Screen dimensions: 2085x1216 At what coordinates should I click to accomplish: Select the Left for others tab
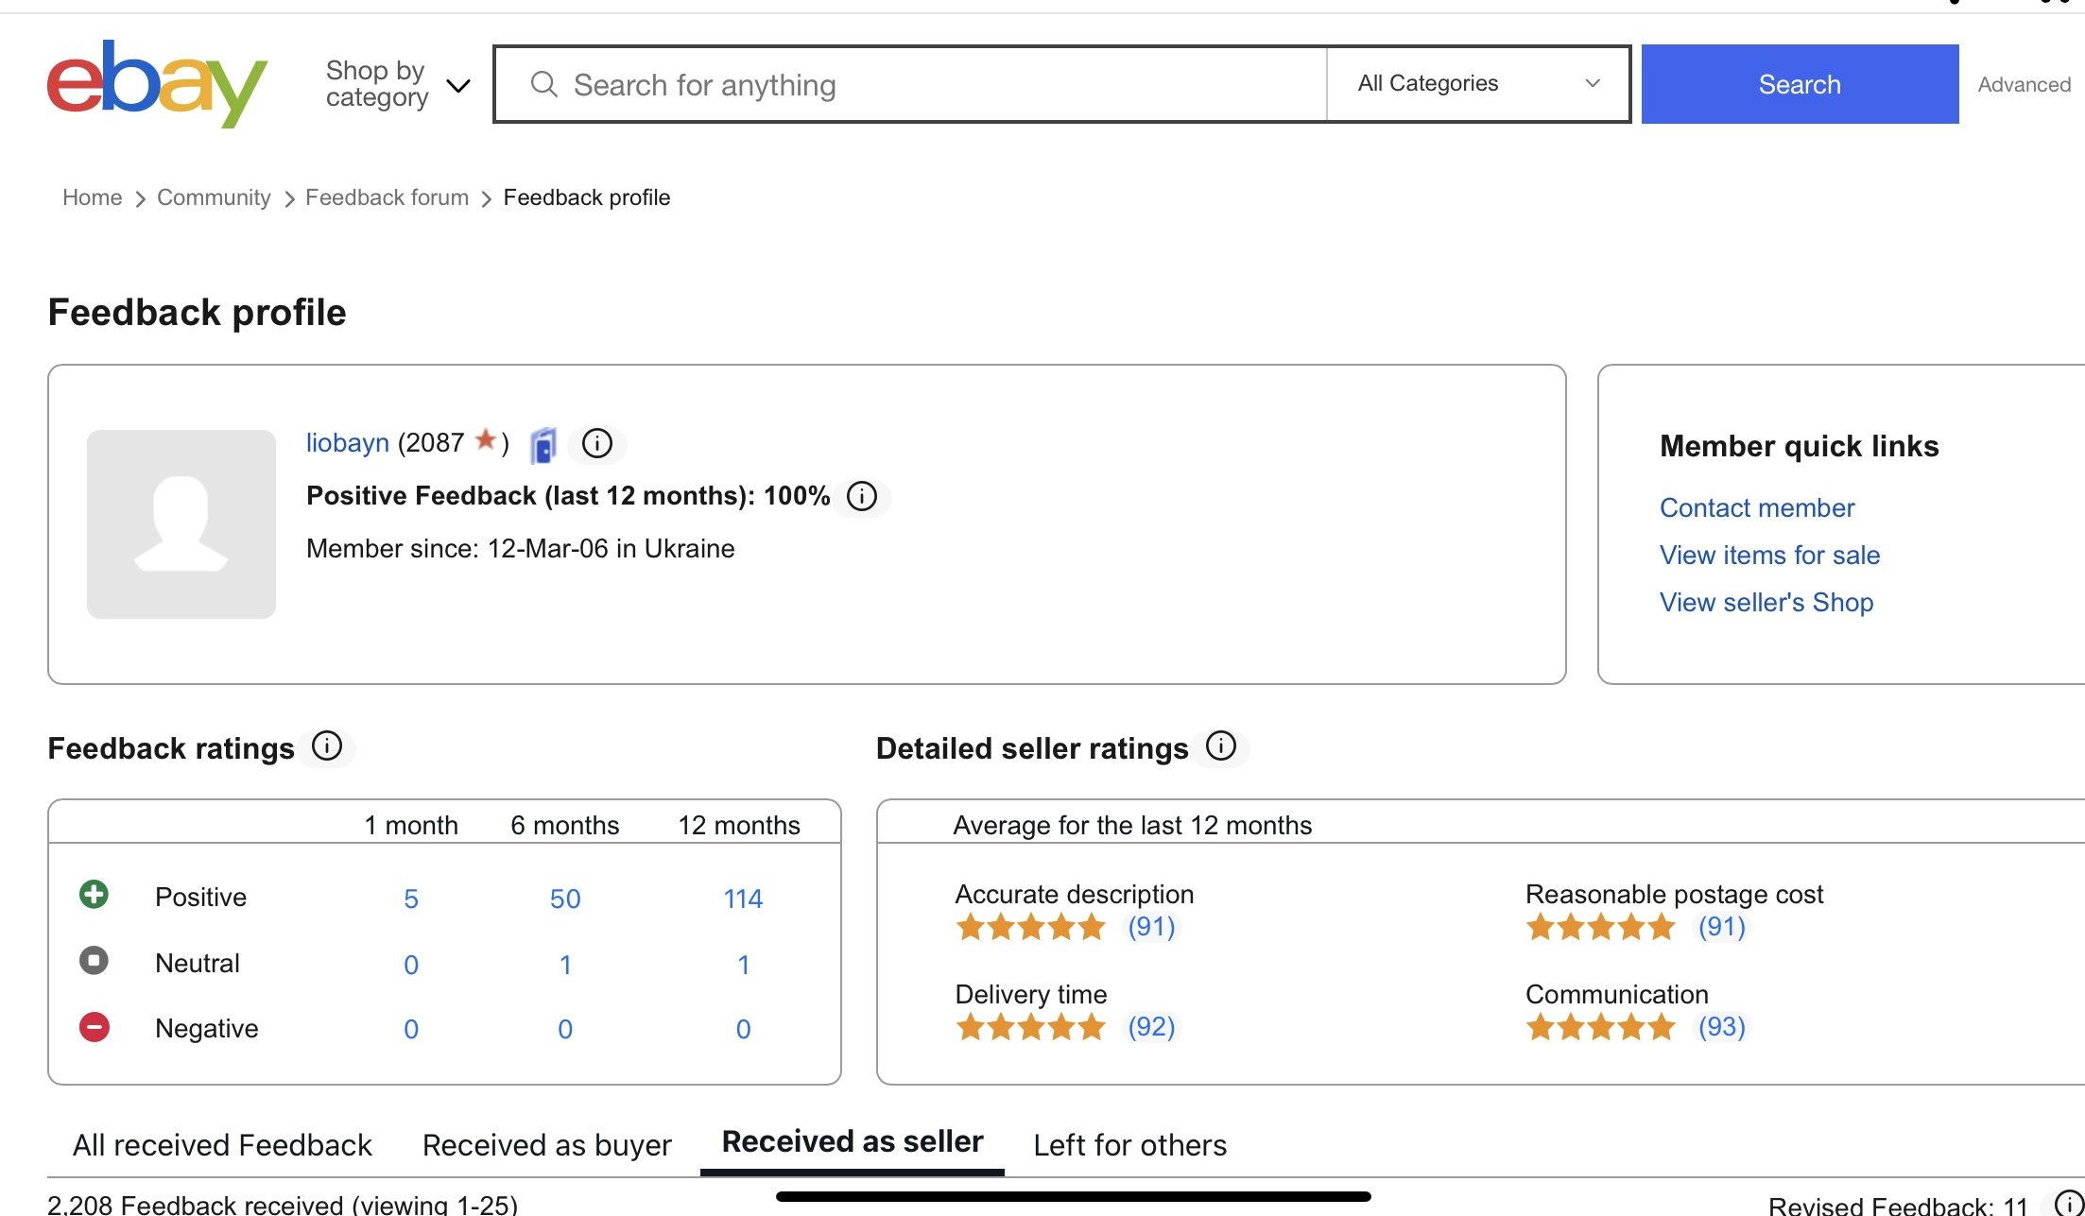1129,1145
